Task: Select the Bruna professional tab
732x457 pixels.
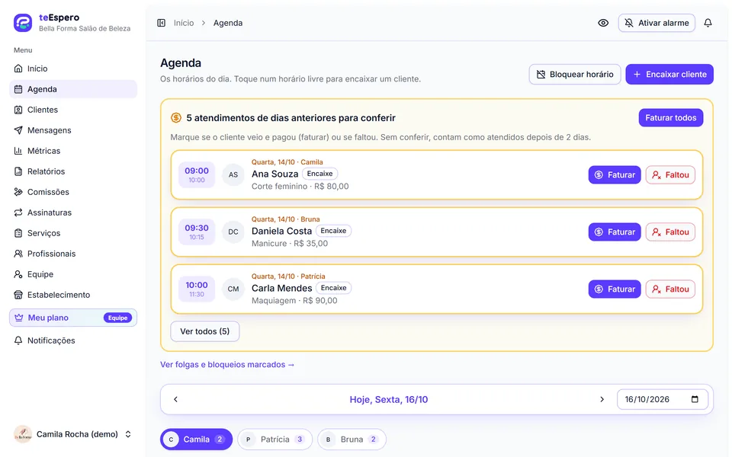Action: [352, 439]
